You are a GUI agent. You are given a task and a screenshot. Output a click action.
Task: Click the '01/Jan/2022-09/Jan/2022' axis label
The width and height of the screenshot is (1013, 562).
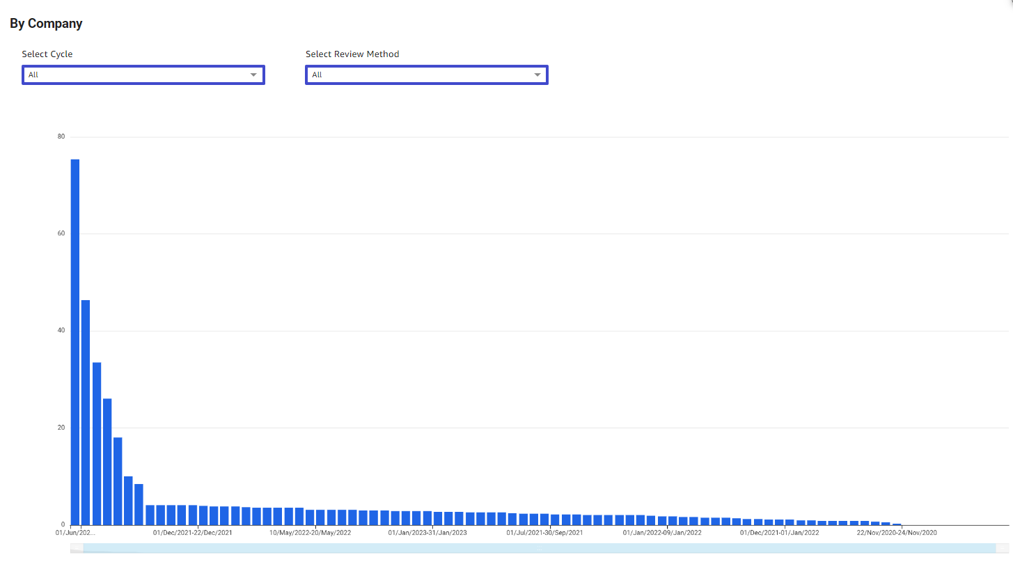[662, 533]
